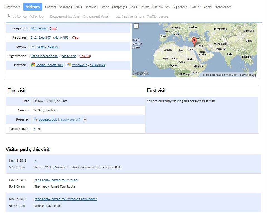The image size is (267, 213).
Task: Click the Israel flag icon
Action: [33, 47]
